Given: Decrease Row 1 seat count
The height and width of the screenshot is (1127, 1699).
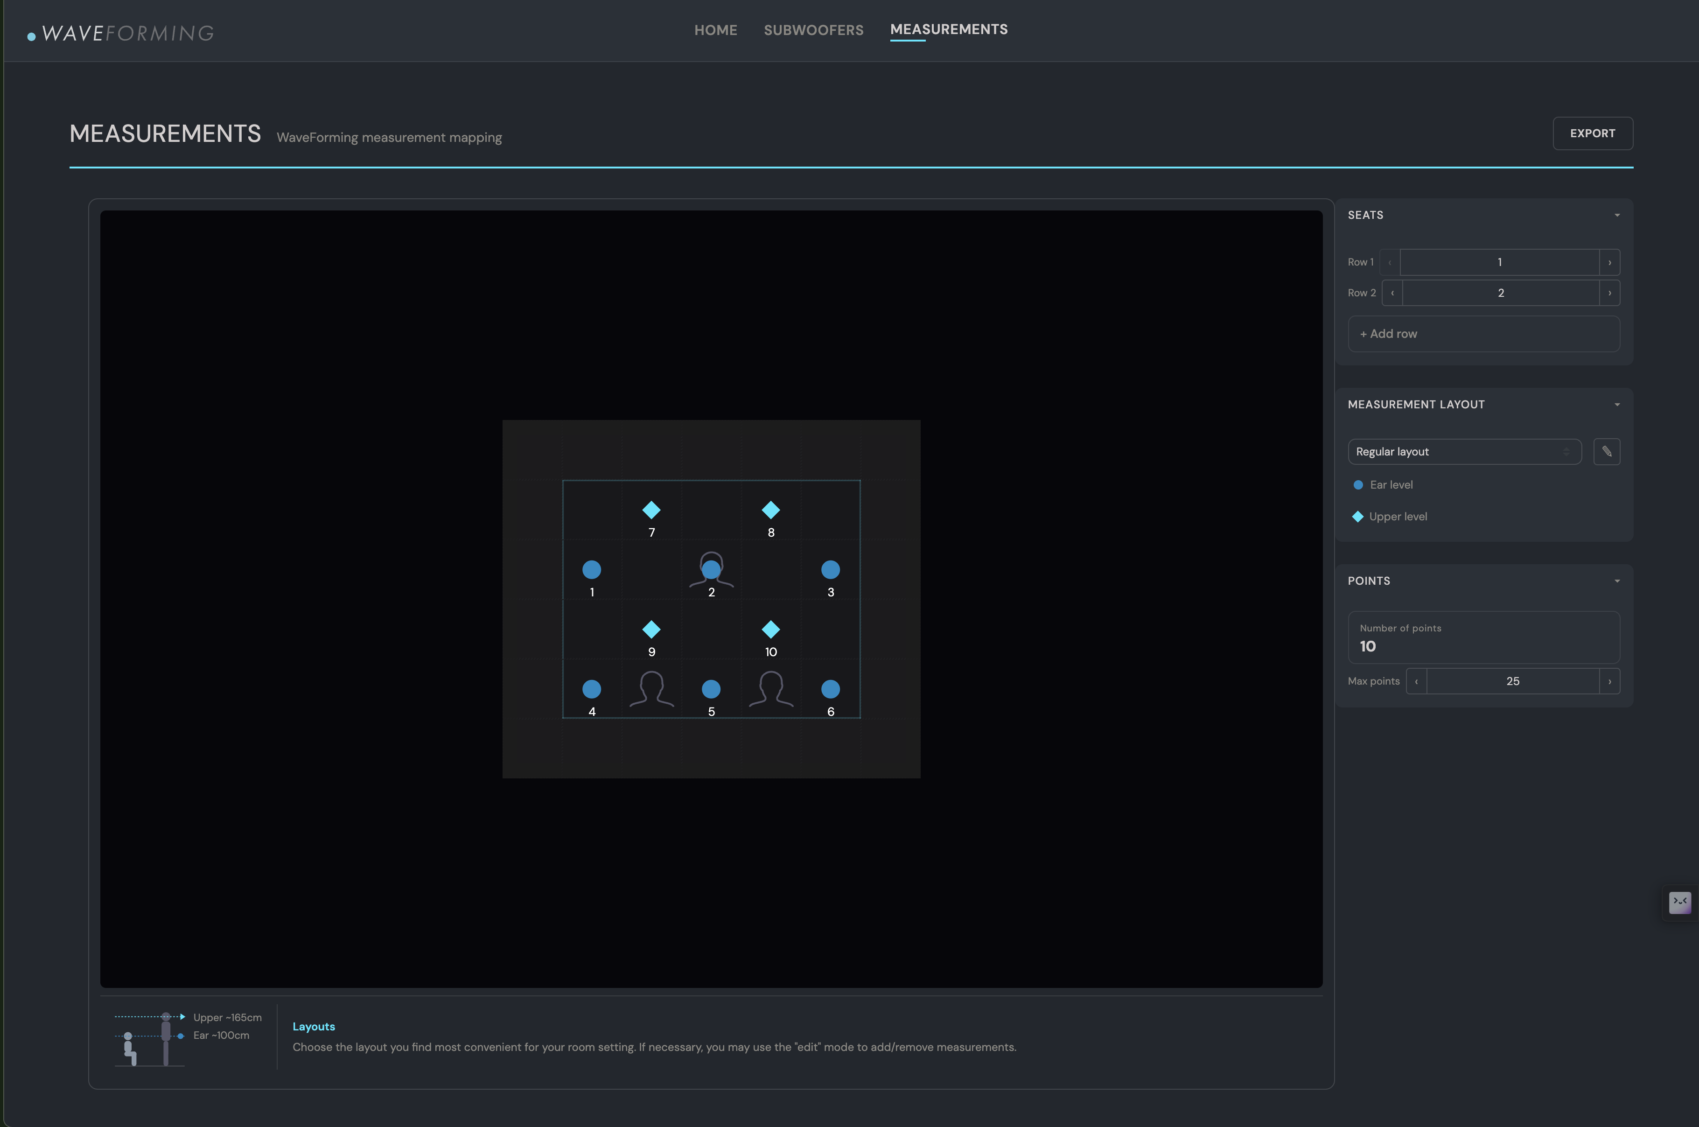Looking at the screenshot, I should 1390,262.
